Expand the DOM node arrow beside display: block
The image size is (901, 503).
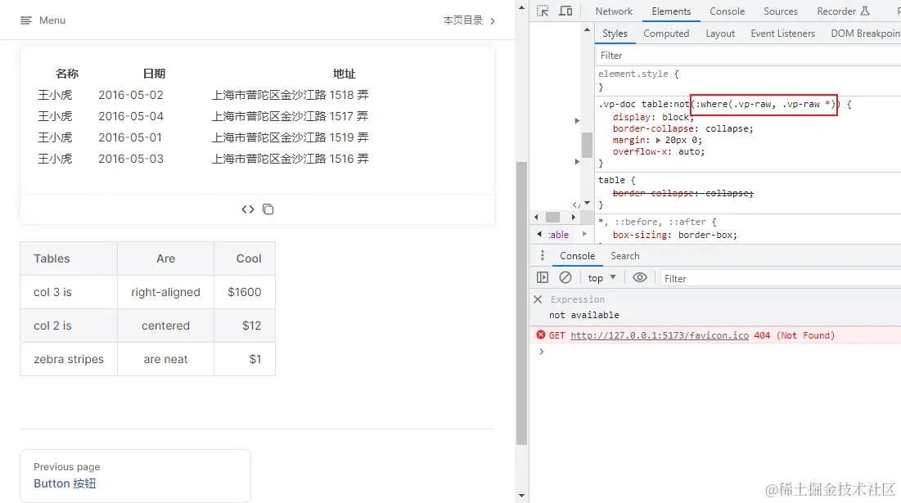[577, 120]
